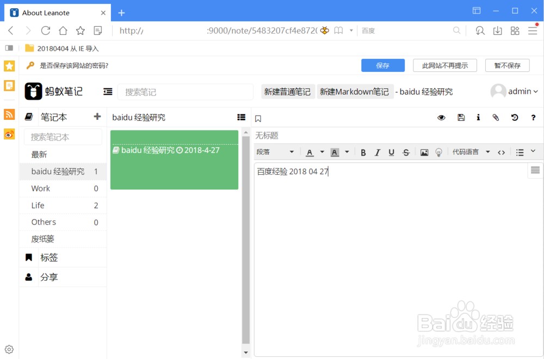Click the 无标题 note title field

pos(398,136)
